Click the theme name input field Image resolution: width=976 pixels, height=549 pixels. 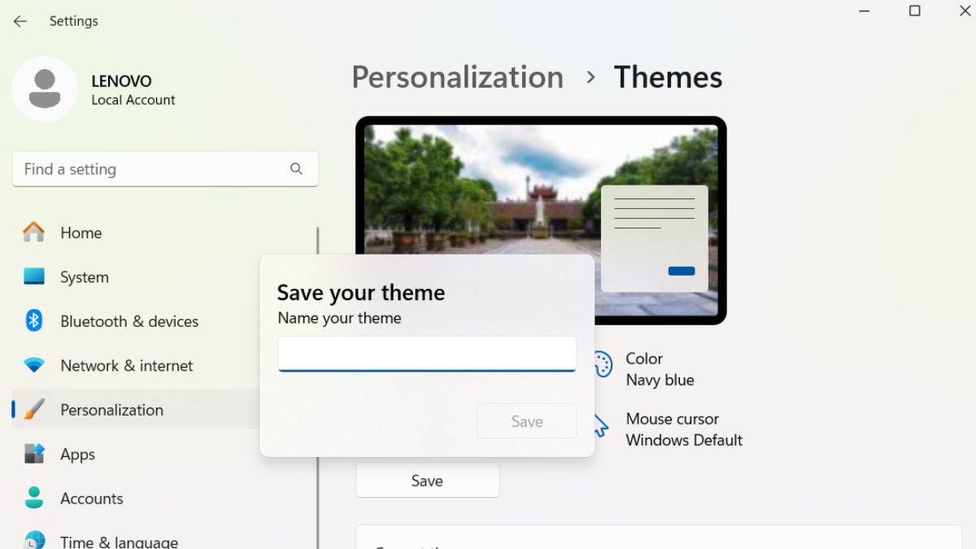(426, 354)
